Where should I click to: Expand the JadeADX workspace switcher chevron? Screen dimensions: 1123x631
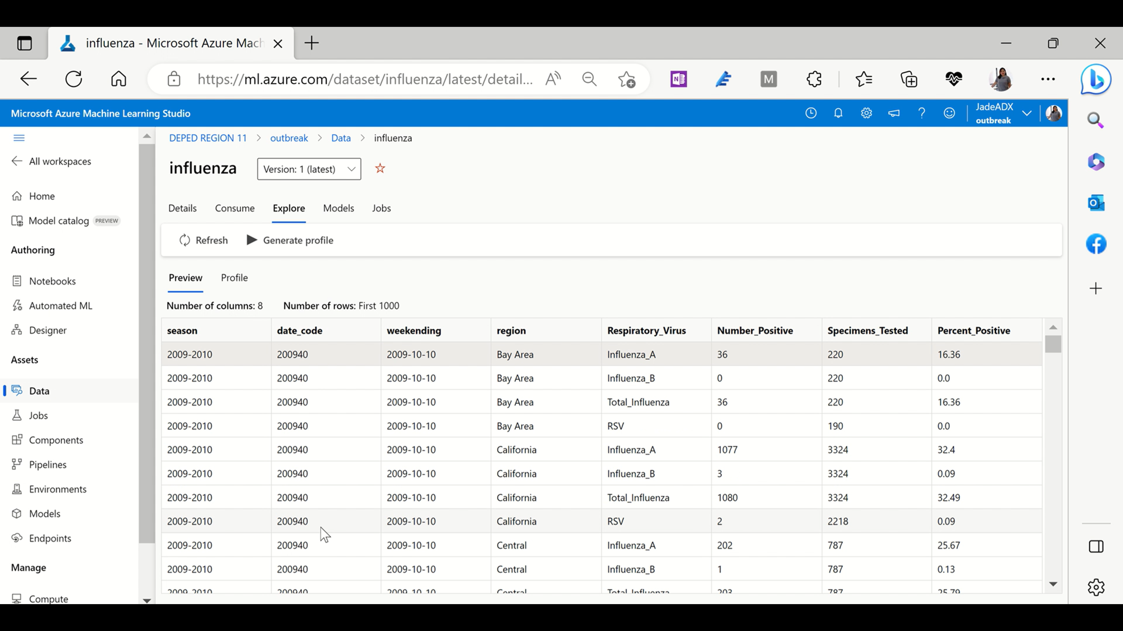[1027, 113]
